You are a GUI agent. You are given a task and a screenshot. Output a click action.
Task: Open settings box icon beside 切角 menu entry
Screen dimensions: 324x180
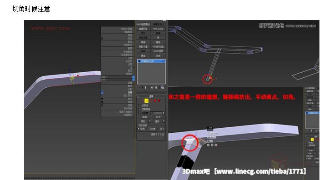[x=102, y=102]
